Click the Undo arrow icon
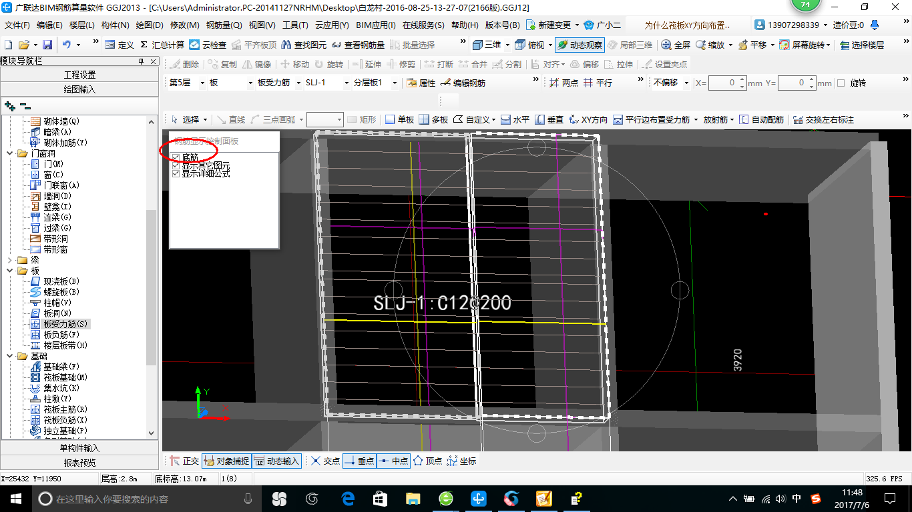912x512 pixels. [x=67, y=45]
